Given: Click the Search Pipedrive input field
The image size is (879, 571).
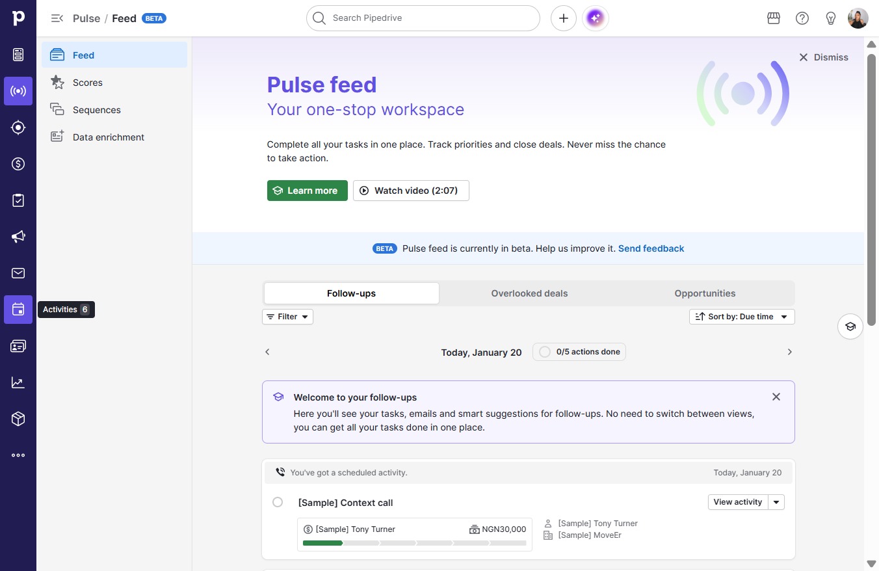Looking at the screenshot, I should [x=423, y=18].
